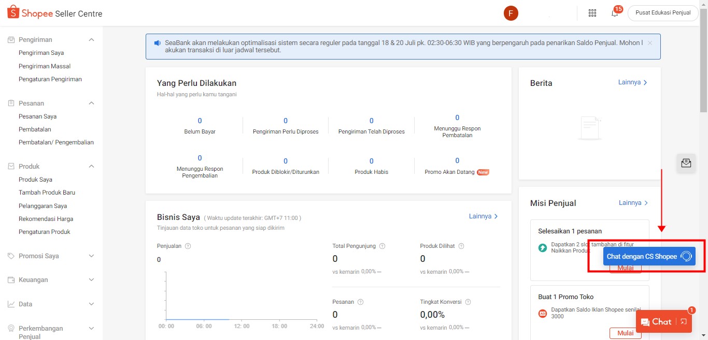Collapse the Produk sidebar section
The width and height of the screenshot is (708, 340).
pyautogui.click(x=92, y=166)
